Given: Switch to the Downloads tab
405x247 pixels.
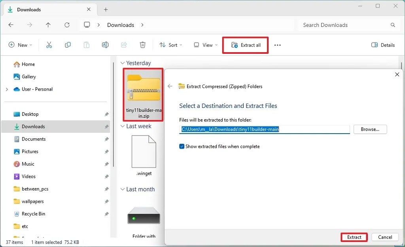Looking at the screenshot, I should pos(30,9).
